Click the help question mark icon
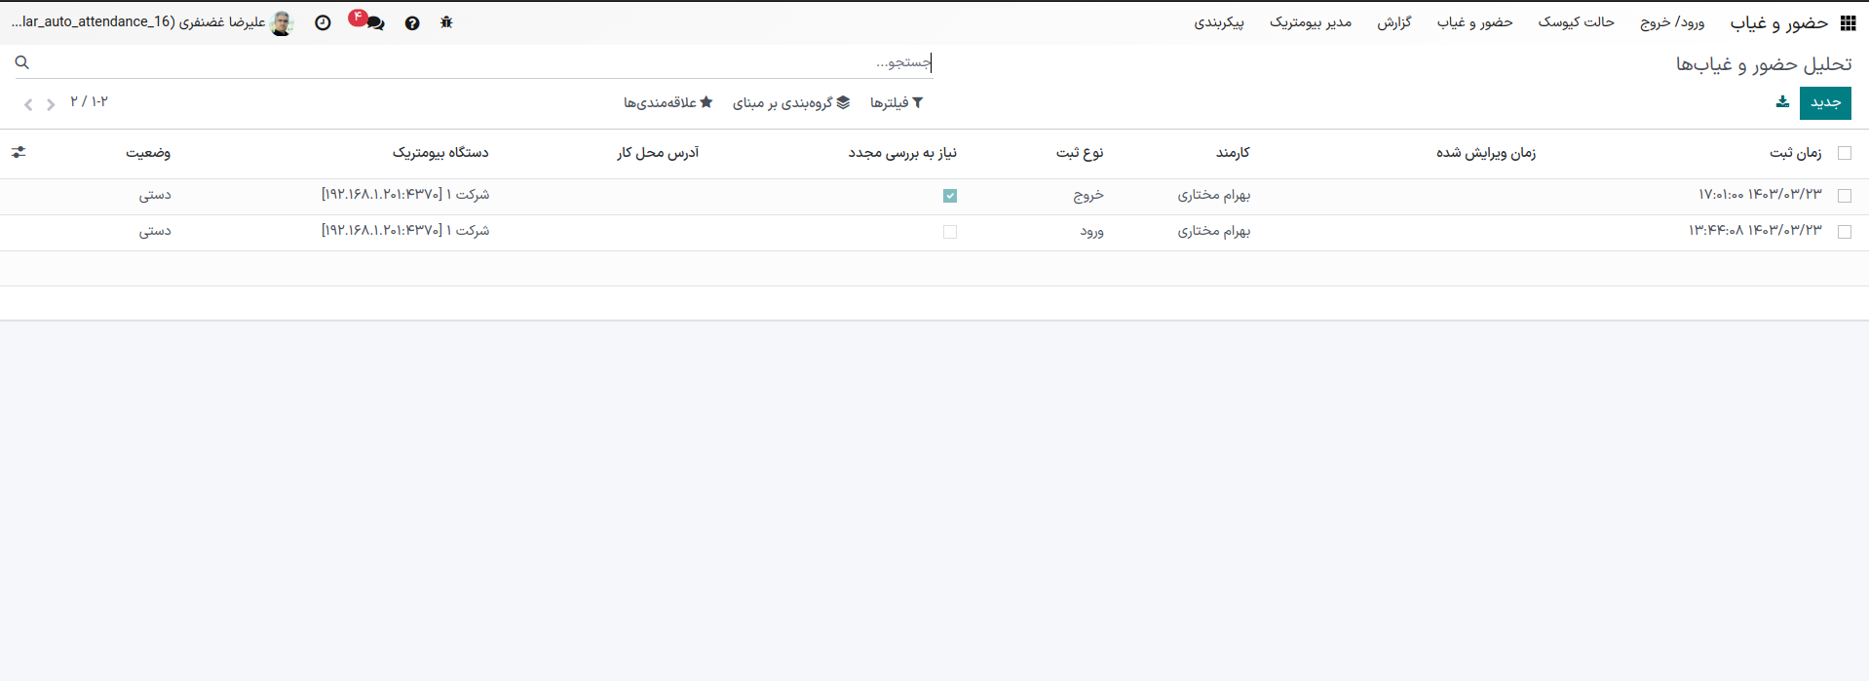This screenshot has height=681, width=1869. (412, 23)
